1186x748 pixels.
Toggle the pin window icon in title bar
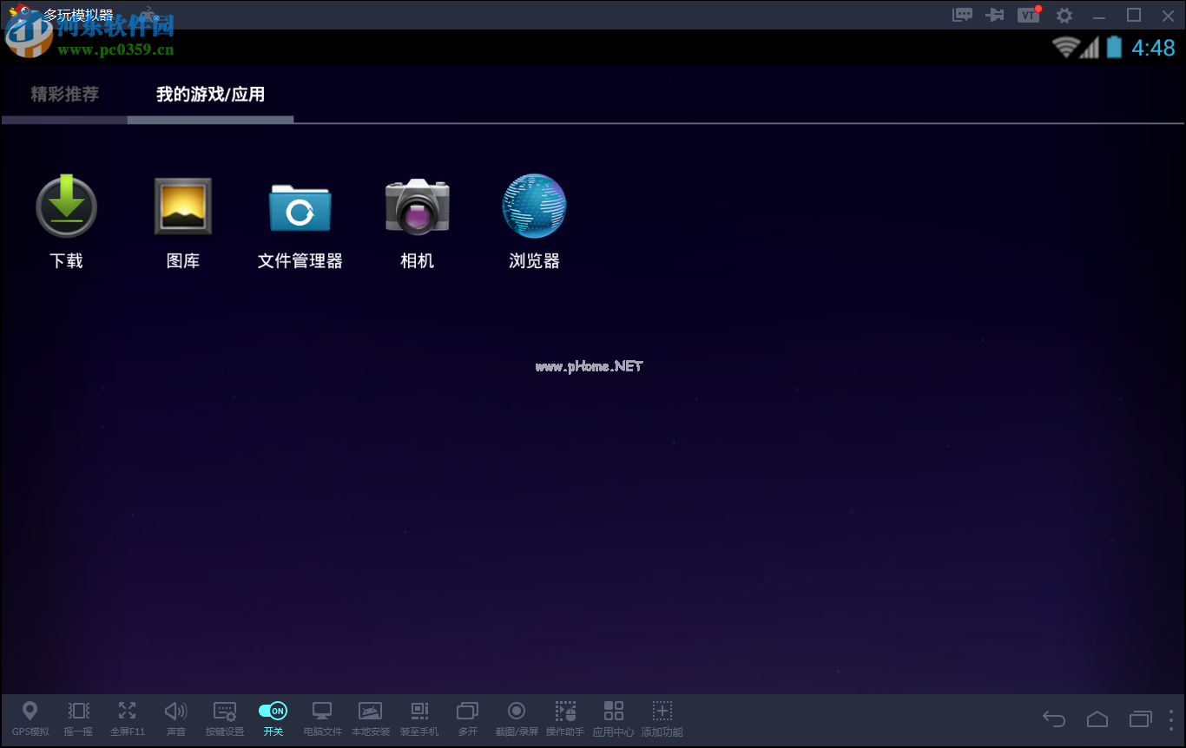[995, 15]
